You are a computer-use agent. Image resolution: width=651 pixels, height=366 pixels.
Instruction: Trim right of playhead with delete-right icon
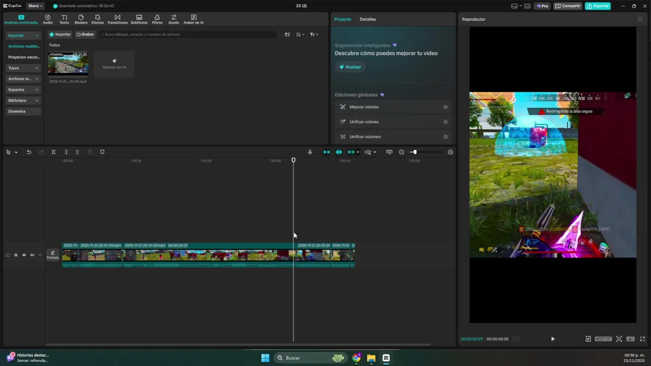77,152
